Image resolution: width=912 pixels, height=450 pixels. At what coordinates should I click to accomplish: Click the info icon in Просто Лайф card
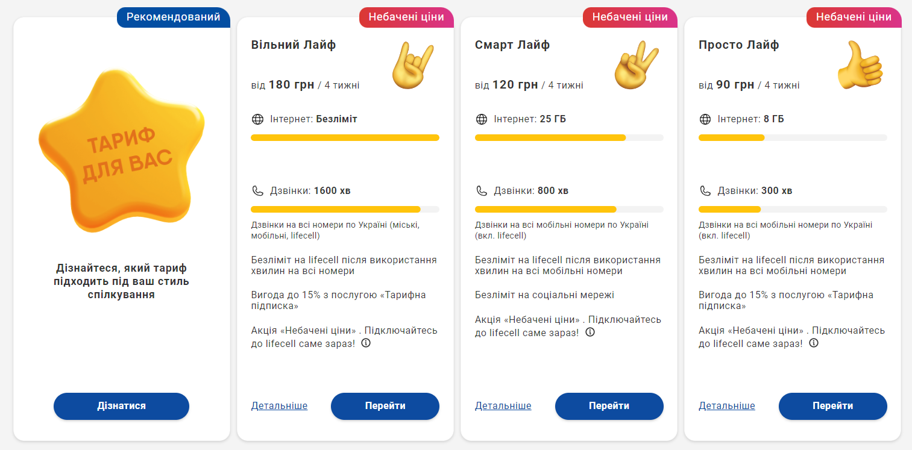point(814,343)
